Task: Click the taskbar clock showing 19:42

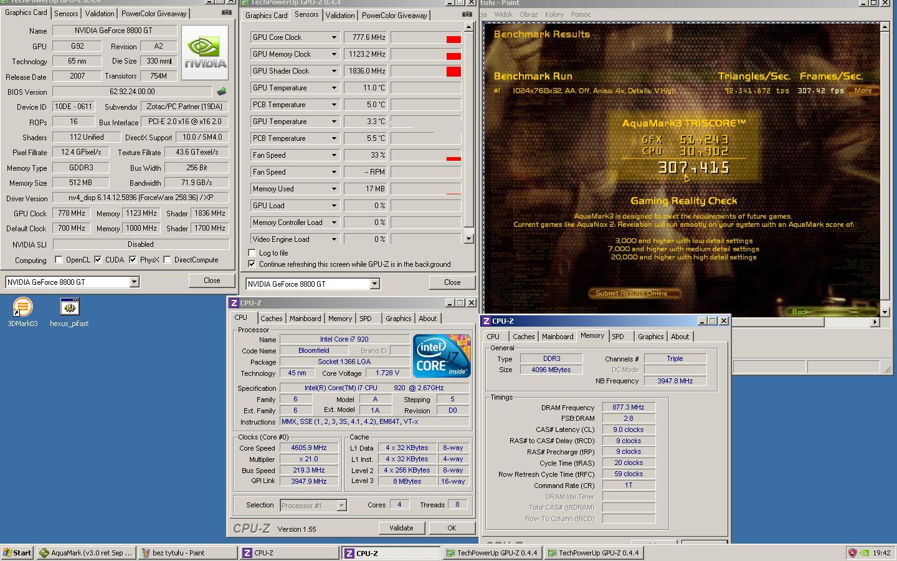Action: coord(881,553)
